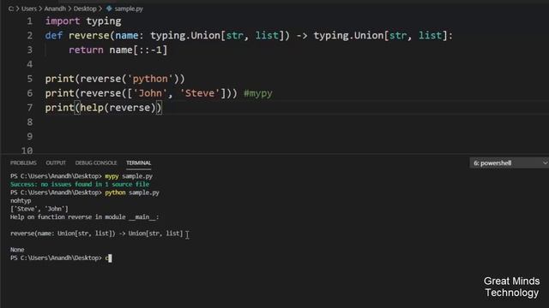Click line number 4 in the gutter

tap(30, 64)
